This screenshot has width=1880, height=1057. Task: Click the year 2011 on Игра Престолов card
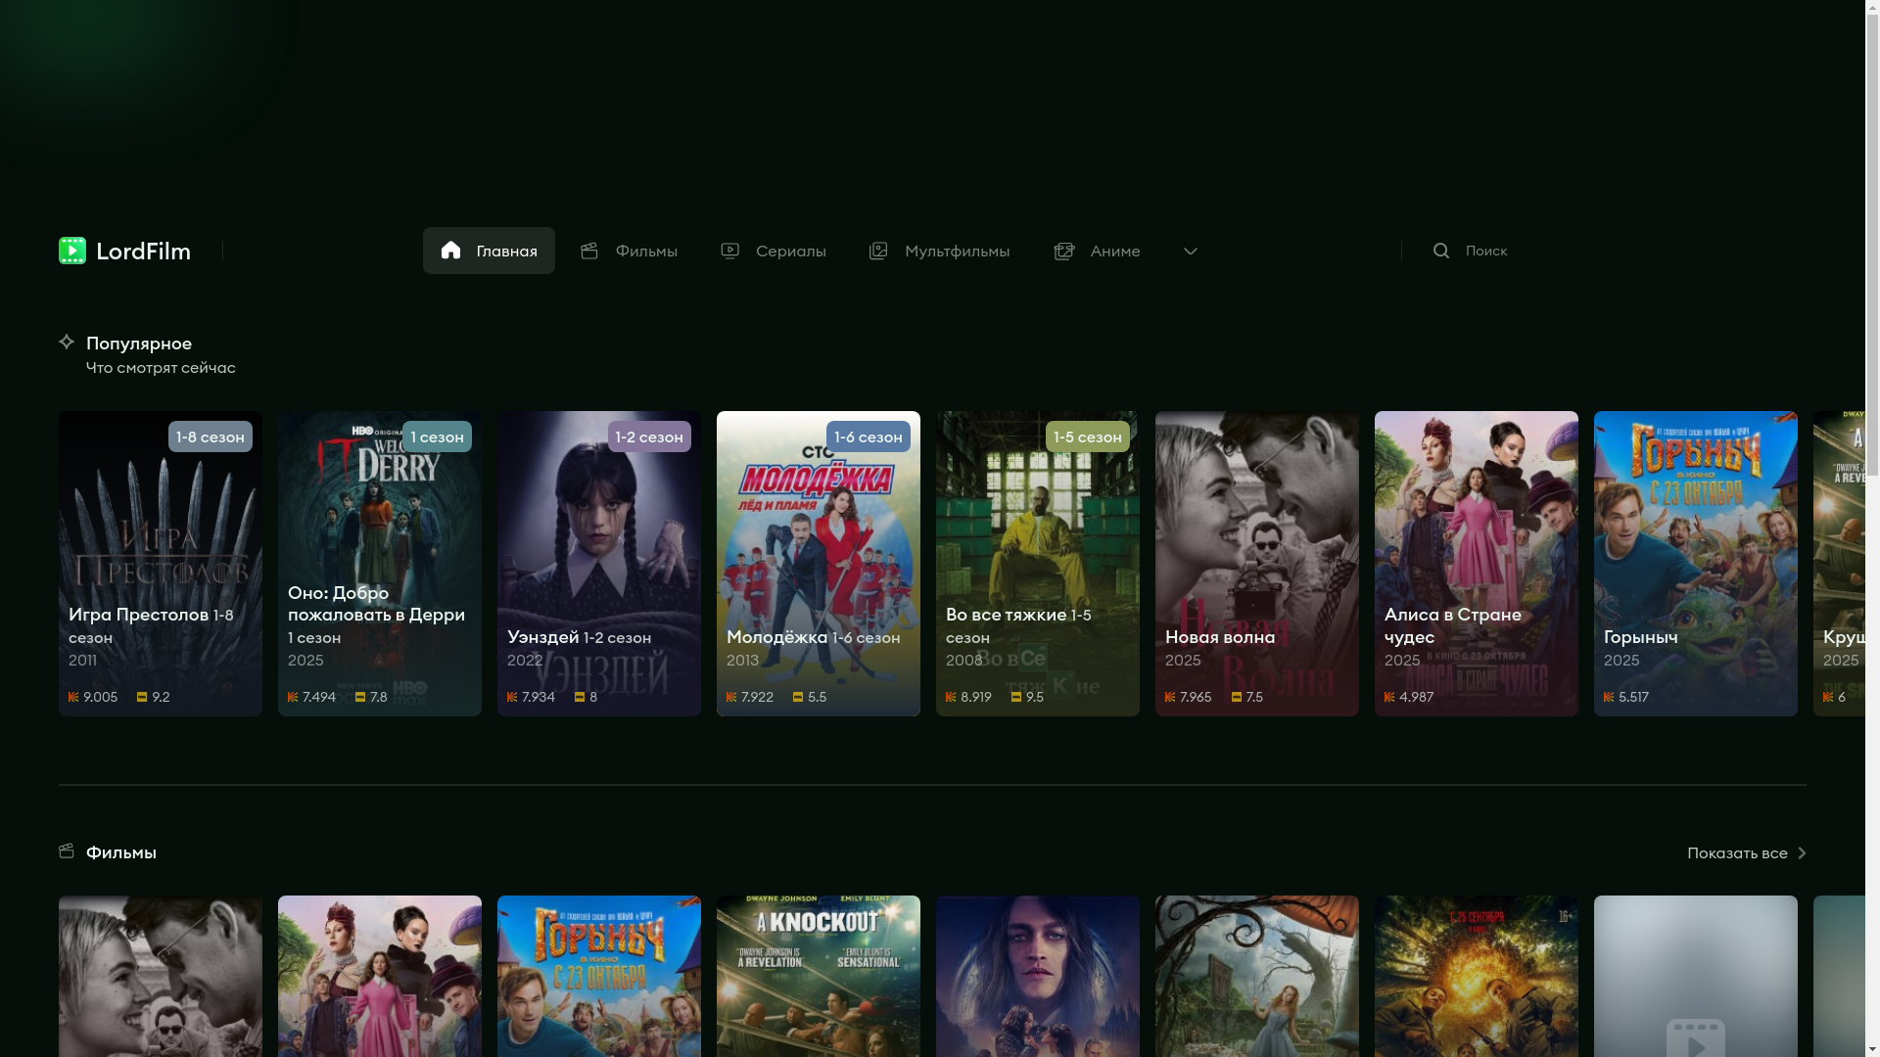(x=83, y=661)
